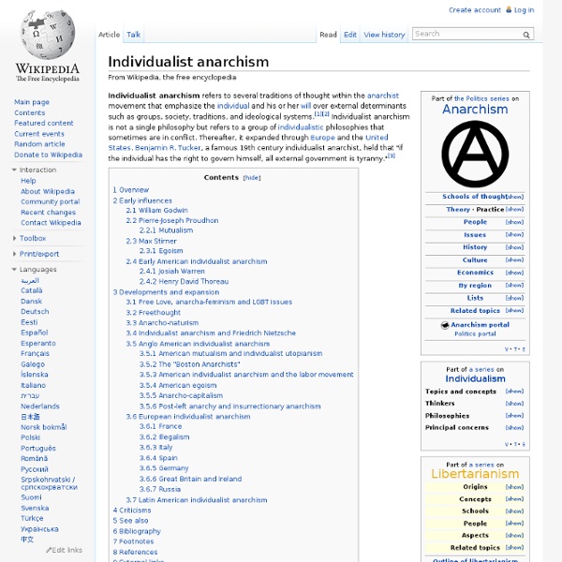Jump to 3.6.2 Illegalism section

point(164,437)
